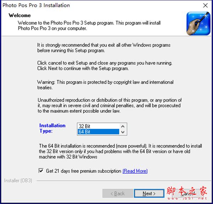Select the highlighted 64 Bit option
Image resolution: width=213 pixels, height=204 pixels.
(98, 132)
